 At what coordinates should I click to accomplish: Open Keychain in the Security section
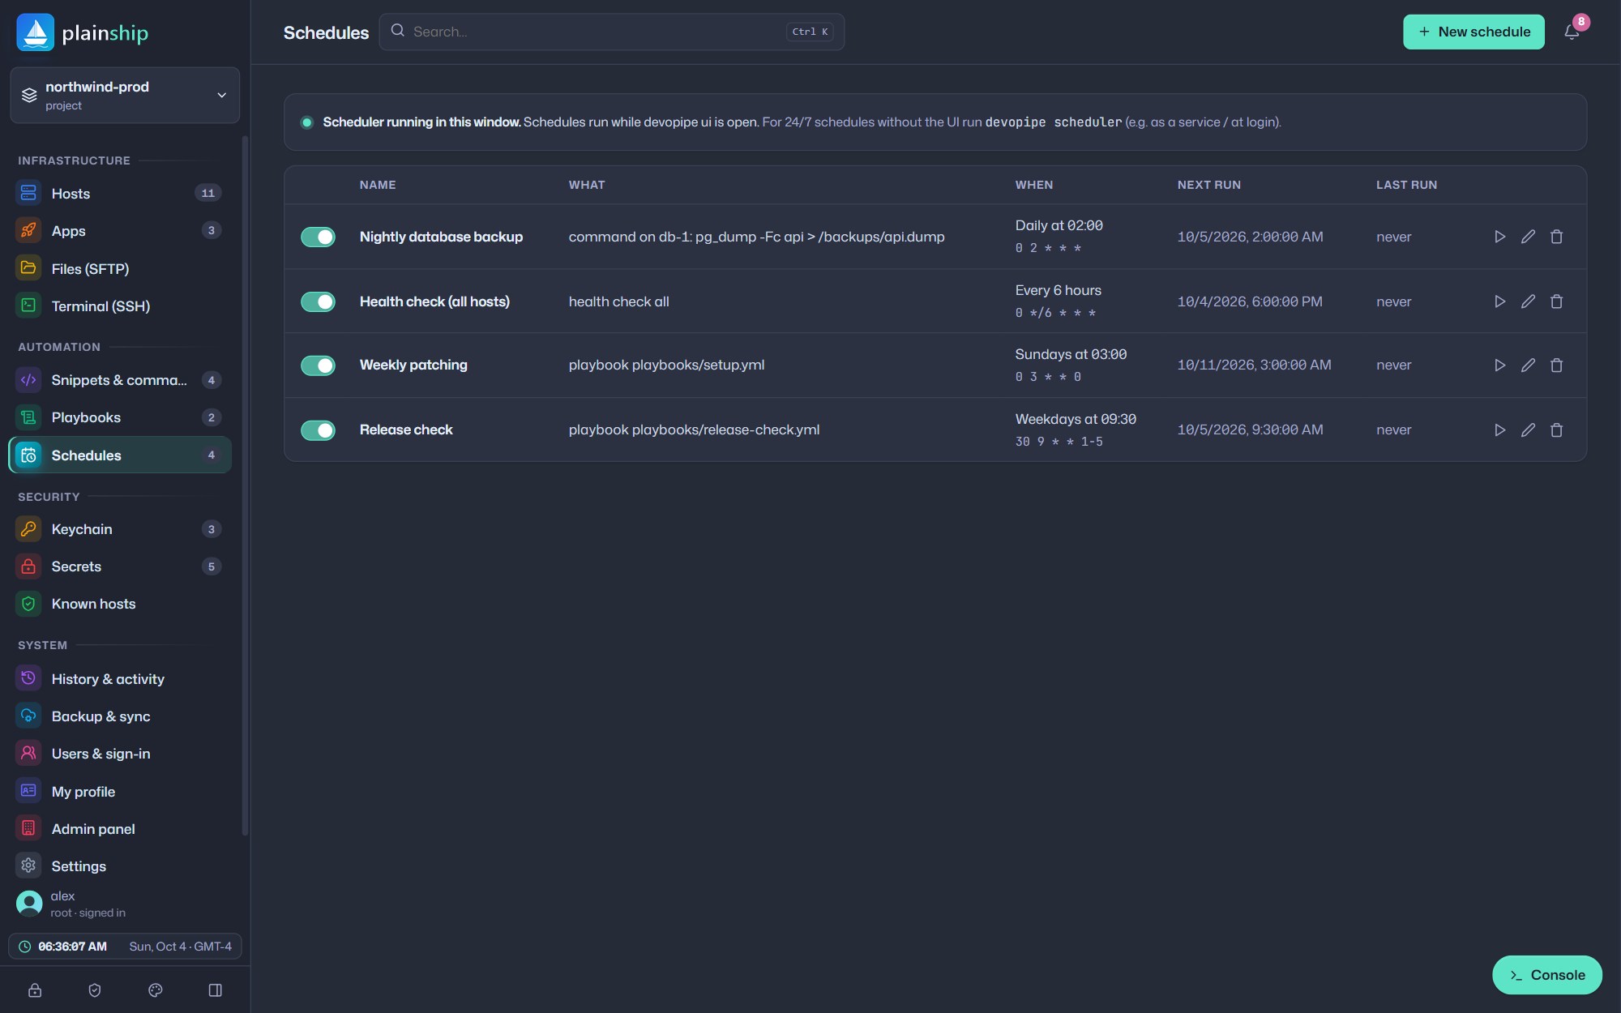[120, 529]
